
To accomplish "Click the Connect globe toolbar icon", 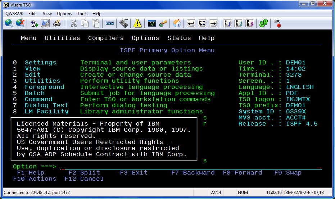I will [x=9, y=23].
